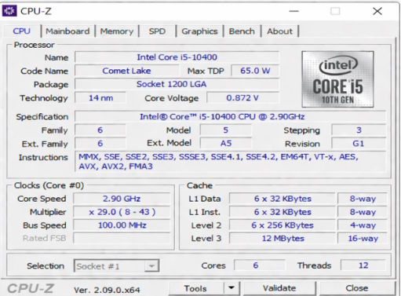Click the Multiplier value x 29.0 ( 8 - 43 )

122,212
